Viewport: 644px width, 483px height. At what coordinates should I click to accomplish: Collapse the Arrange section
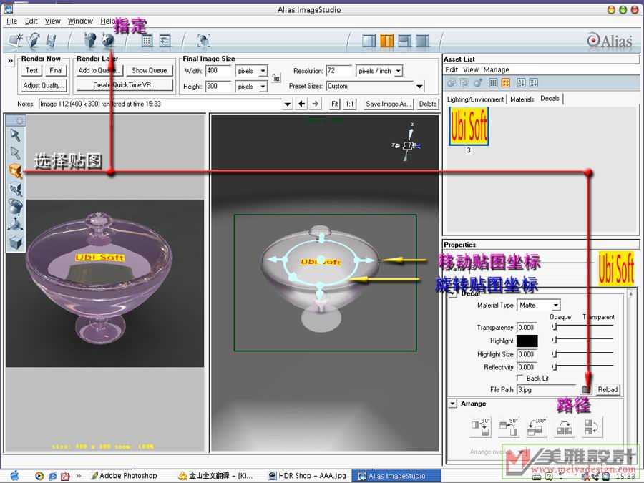click(453, 404)
